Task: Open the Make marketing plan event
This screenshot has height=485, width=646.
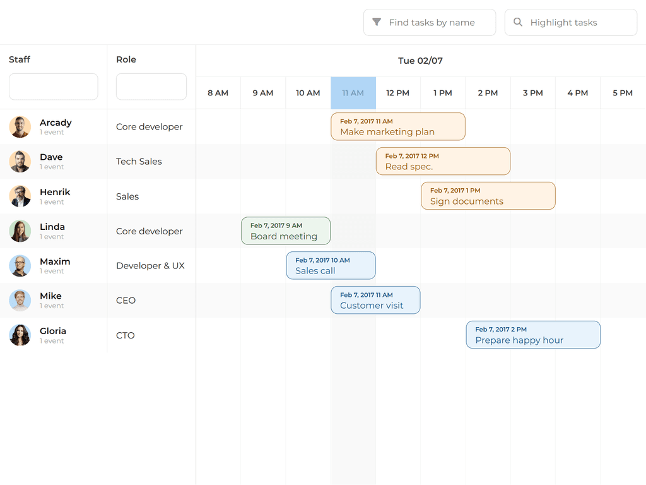Action: [398, 126]
